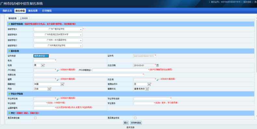
Task: Click the 打印申请表 button
Action: coord(136,123)
